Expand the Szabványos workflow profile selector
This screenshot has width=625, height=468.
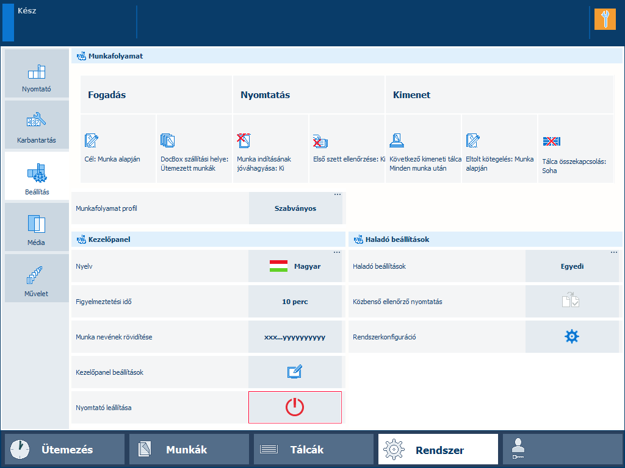pos(296,208)
